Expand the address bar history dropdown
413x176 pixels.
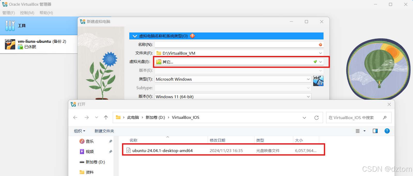[304, 118]
